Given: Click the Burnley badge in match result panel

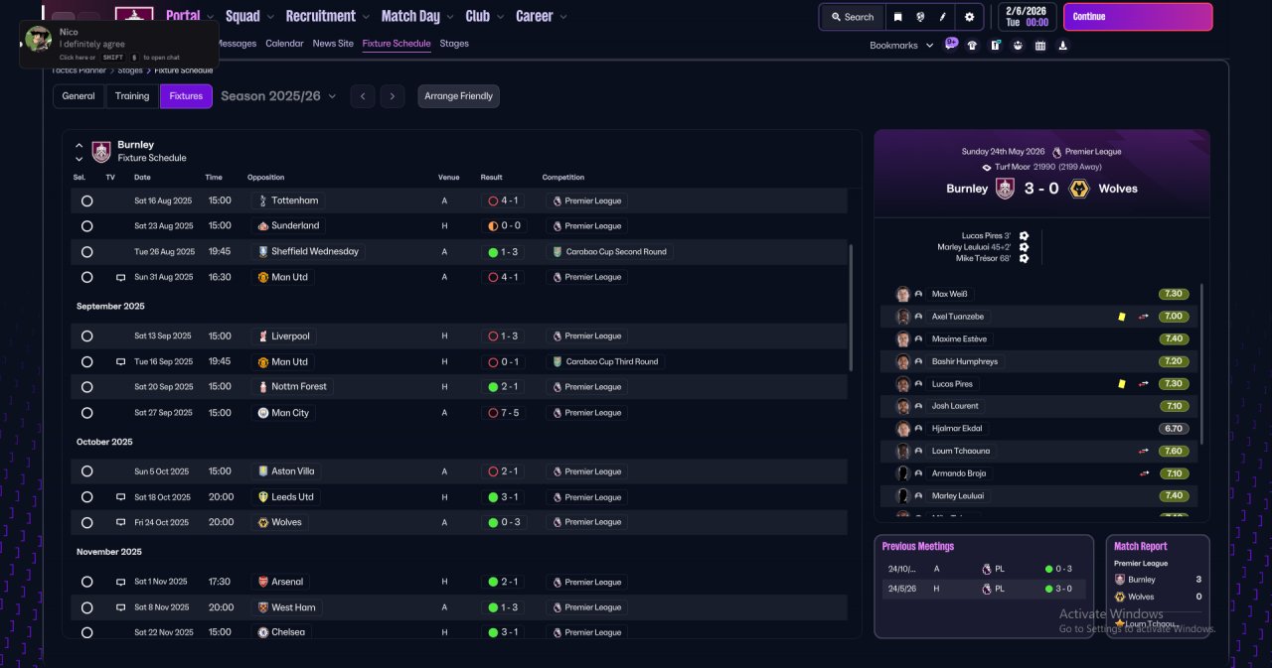Looking at the screenshot, I should click(x=1005, y=189).
